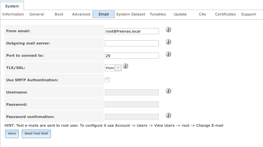Click the From email input field
Screen dimensions: 263x147
click(x=132, y=31)
